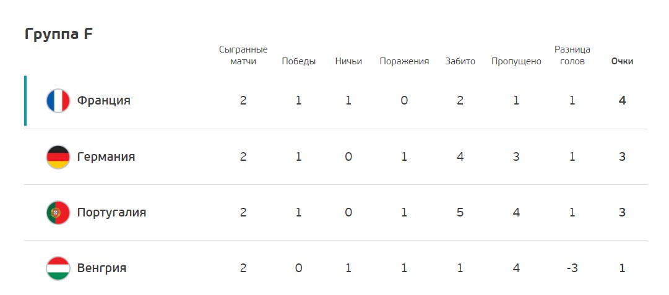Select the Поражения column header
Image resolution: width=669 pixels, height=295 pixels.
(404, 61)
